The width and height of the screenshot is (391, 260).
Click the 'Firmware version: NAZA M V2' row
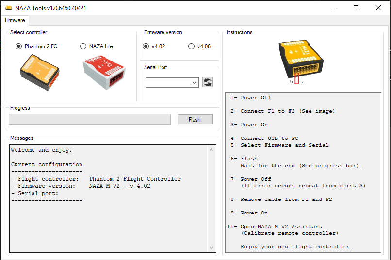(x=81, y=186)
